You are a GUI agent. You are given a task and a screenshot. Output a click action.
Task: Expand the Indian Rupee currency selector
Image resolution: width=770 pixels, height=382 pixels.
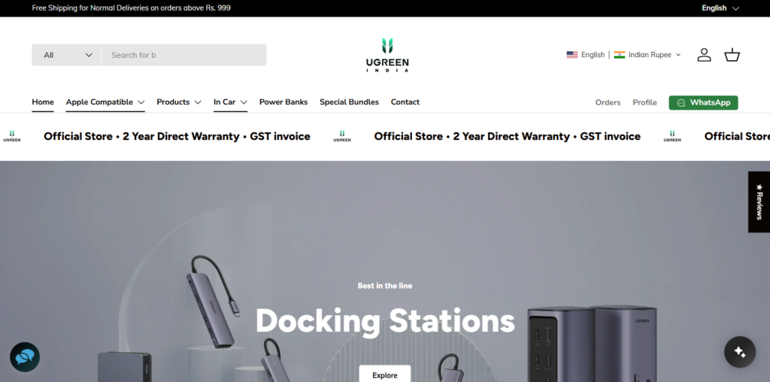pyautogui.click(x=654, y=54)
